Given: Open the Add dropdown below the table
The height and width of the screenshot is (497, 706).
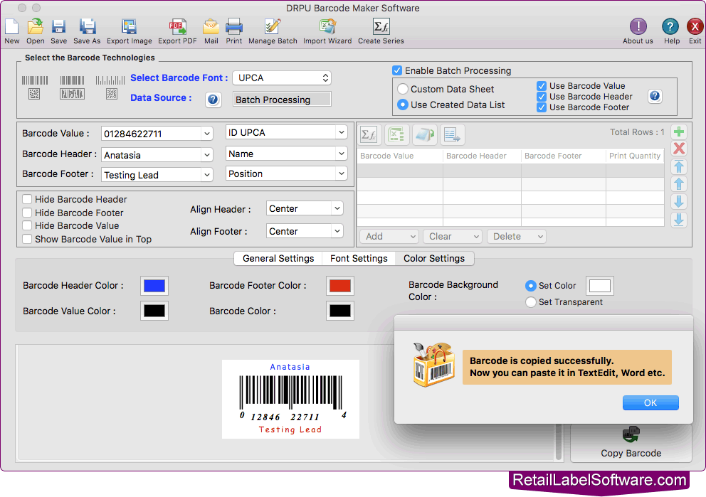Looking at the screenshot, I should point(389,237).
